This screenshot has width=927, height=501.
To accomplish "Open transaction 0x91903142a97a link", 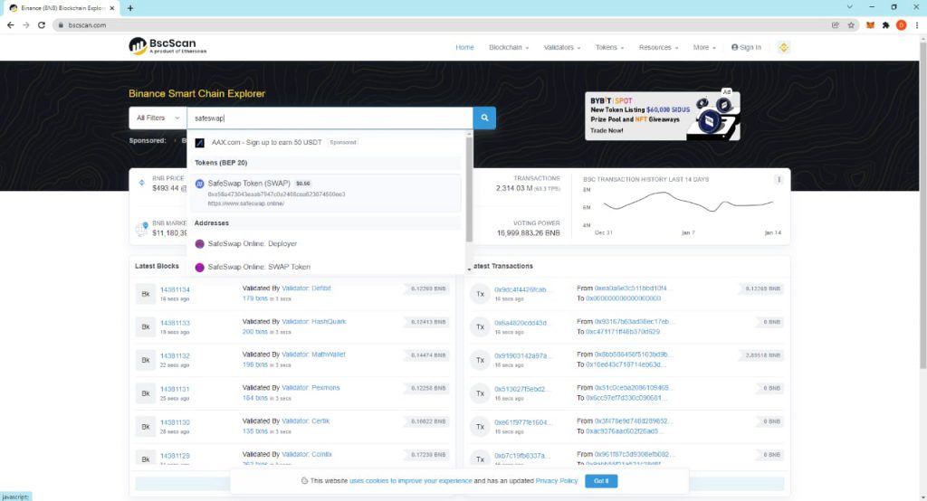I will [x=522, y=355].
